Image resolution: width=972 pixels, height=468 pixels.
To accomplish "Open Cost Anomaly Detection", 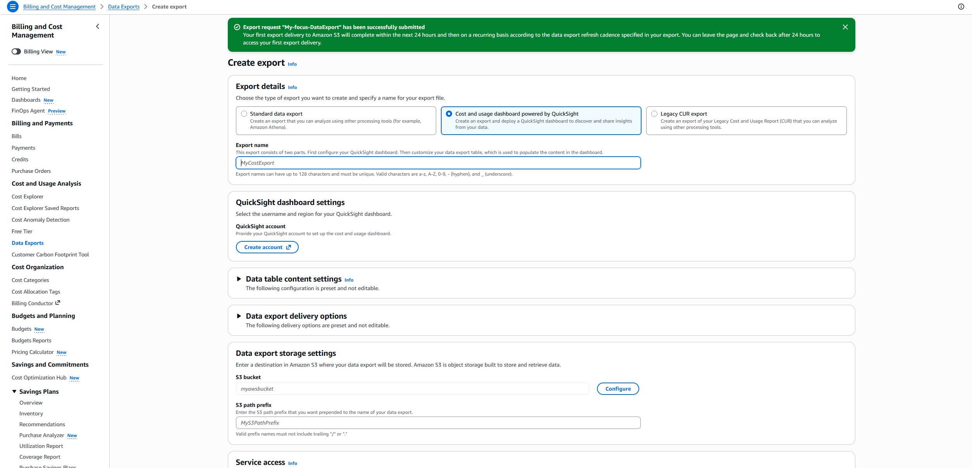I will point(41,220).
